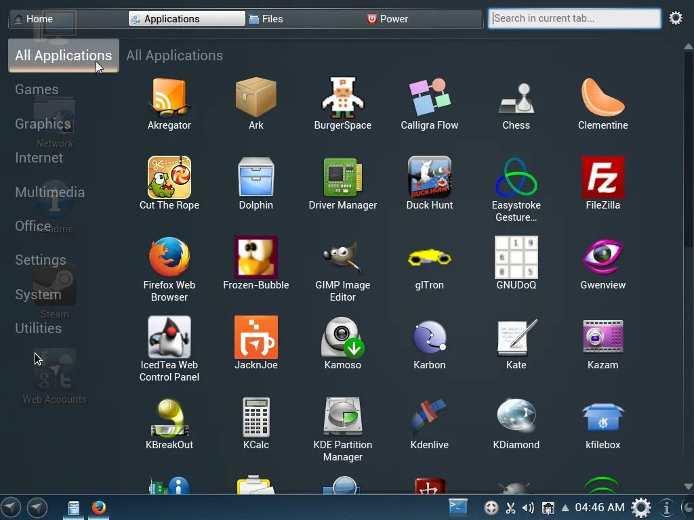Switch to the Files tab
Screen dimensions: 694x520
[x=304, y=18]
